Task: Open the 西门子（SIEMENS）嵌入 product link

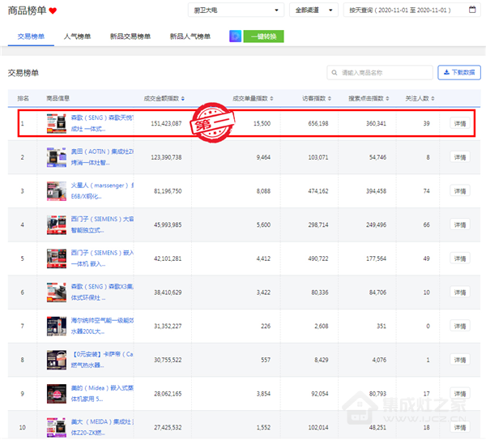Action: (x=102, y=258)
